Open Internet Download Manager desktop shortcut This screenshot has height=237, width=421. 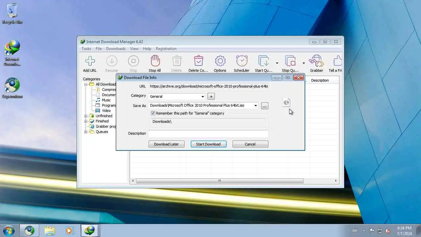pyautogui.click(x=12, y=53)
